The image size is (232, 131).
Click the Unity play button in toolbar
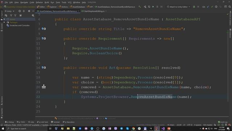153,7
